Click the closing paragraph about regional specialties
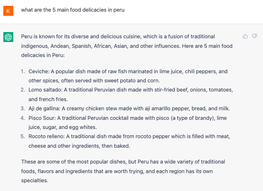This screenshot has width=263, height=191. 123,171
